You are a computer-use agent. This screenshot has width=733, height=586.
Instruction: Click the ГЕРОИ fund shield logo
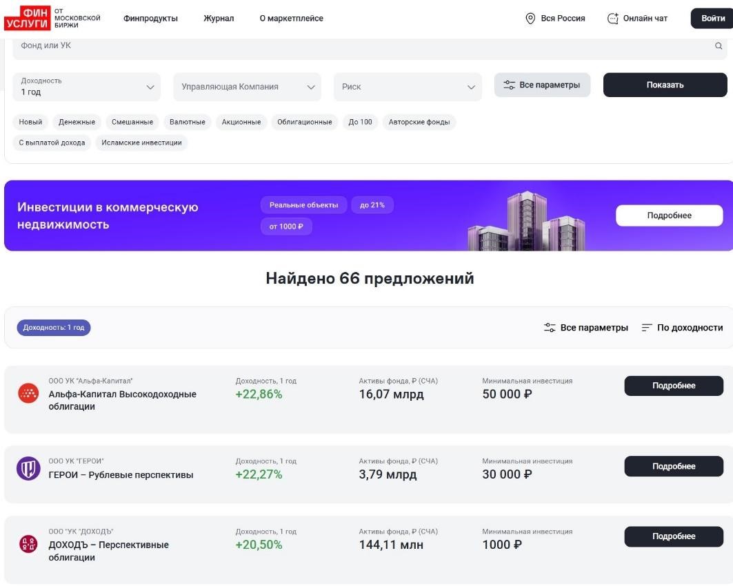pyautogui.click(x=28, y=468)
